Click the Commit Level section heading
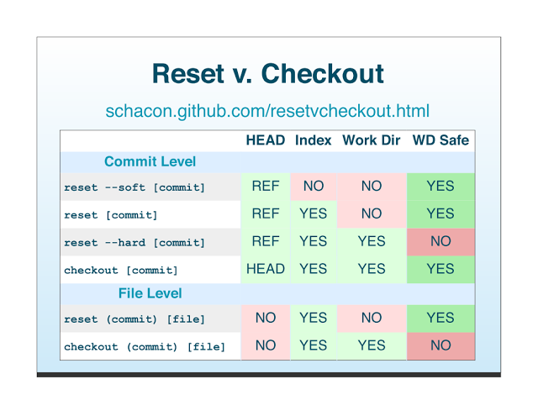The image size is (538, 416). pos(150,161)
